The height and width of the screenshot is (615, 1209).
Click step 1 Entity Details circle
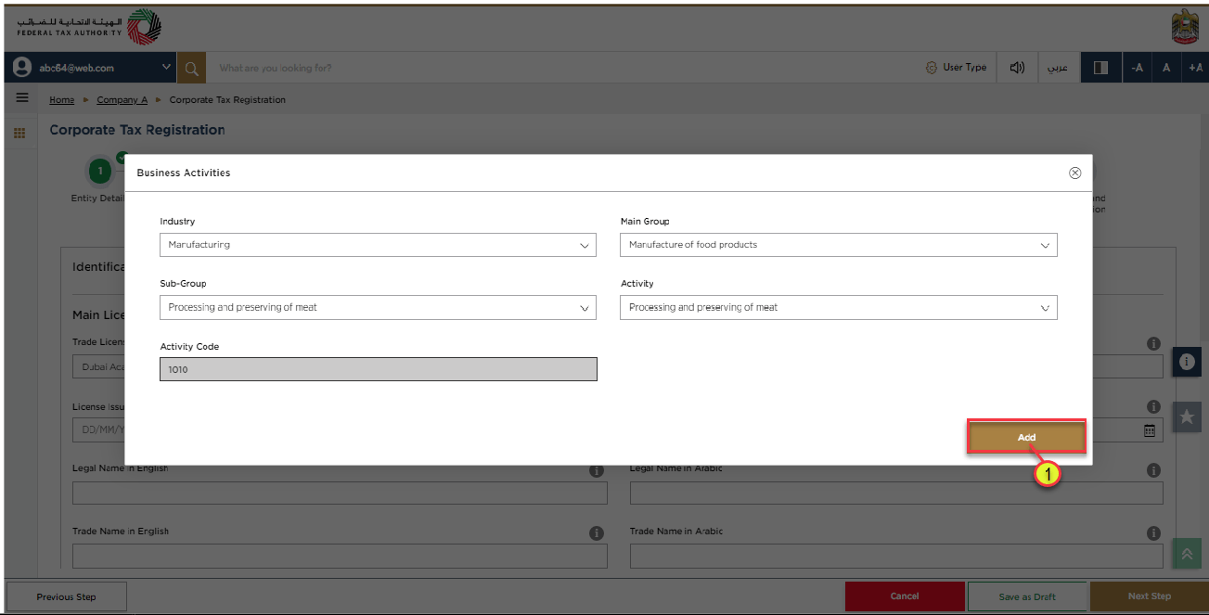coord(100,171)
